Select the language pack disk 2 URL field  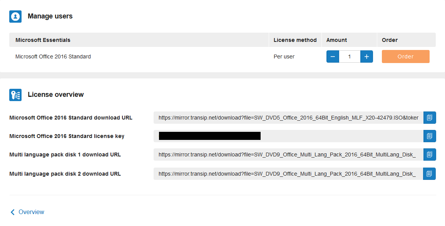[x=288, y=174]
